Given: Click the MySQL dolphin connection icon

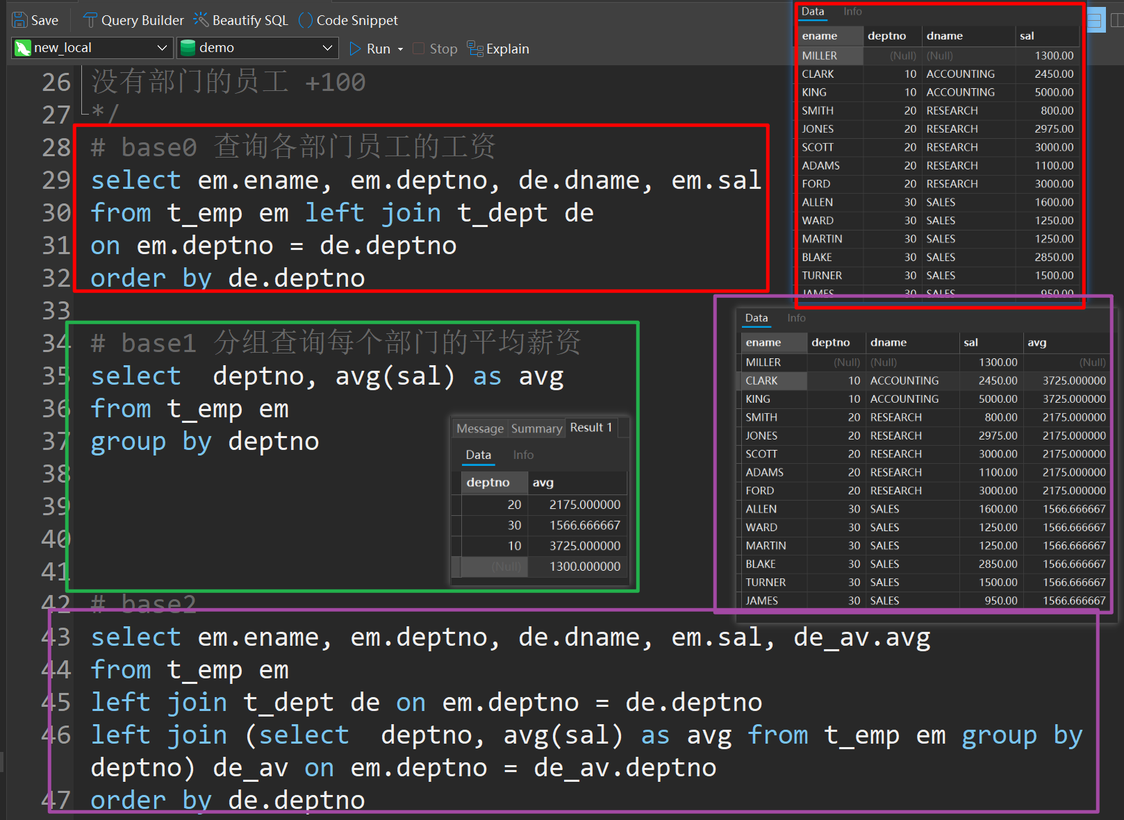Looking at the screenshot, I should (23, 48).
